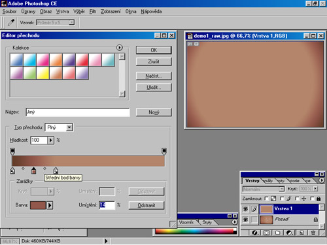Click the left opacity stop above gradient
The width and height of the screenshot is (327, 245).
coord(12,151)
